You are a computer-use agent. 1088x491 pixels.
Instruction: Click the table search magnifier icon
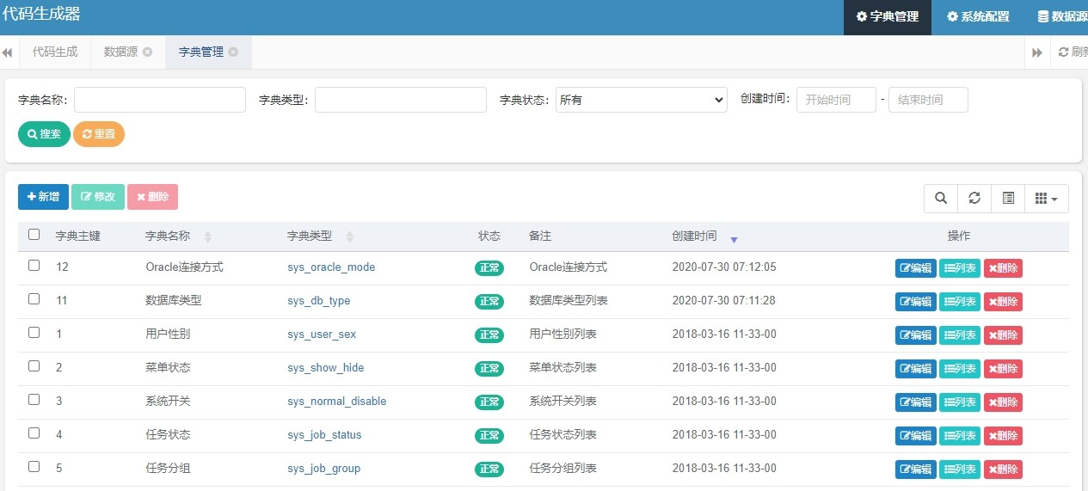point(941,198)
